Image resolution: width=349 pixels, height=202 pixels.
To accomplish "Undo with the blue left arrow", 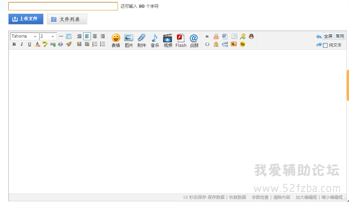I will click(319, 36).
